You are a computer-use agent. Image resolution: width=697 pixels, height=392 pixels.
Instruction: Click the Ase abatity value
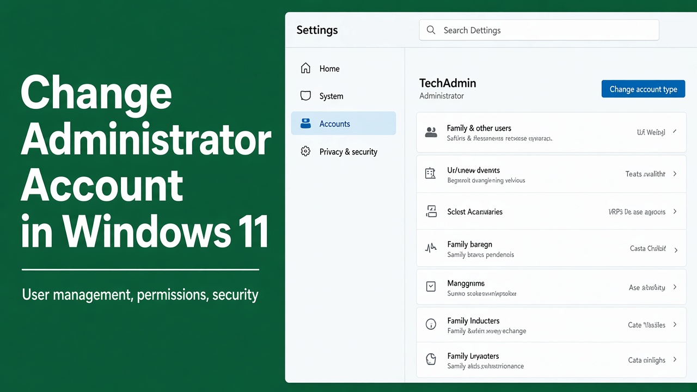[647, 287]
